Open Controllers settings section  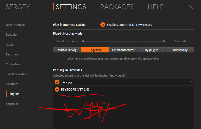pos(13,64)
